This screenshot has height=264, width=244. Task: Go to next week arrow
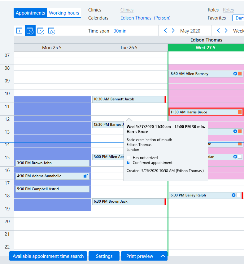point(226,31)
